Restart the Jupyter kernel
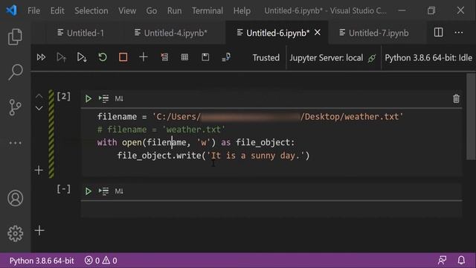Screen dimensions: 476x268 [x=103, y=57]
